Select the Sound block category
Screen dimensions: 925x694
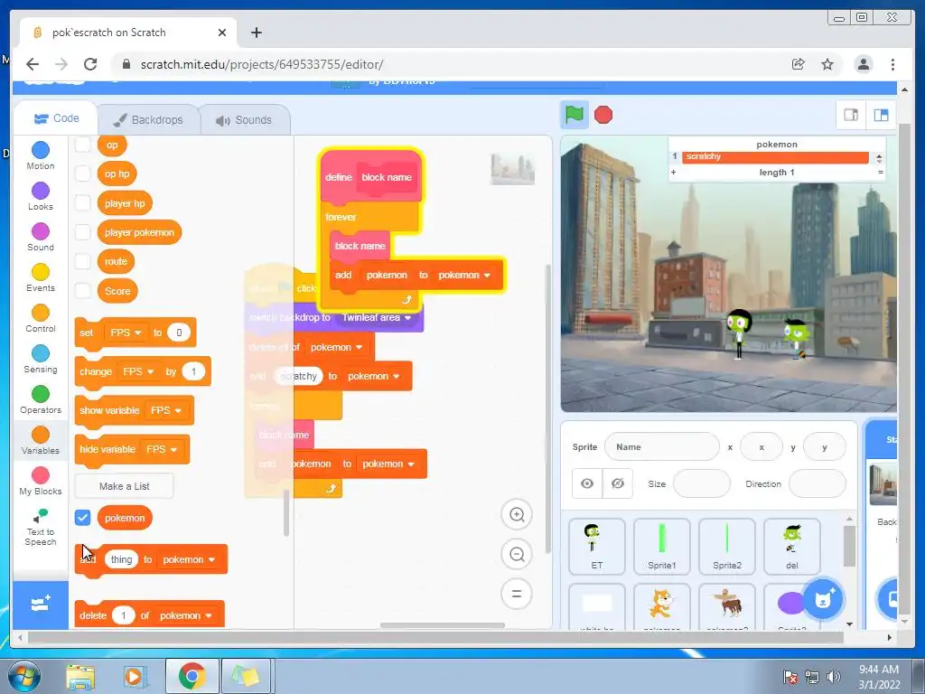coord(40,238)
